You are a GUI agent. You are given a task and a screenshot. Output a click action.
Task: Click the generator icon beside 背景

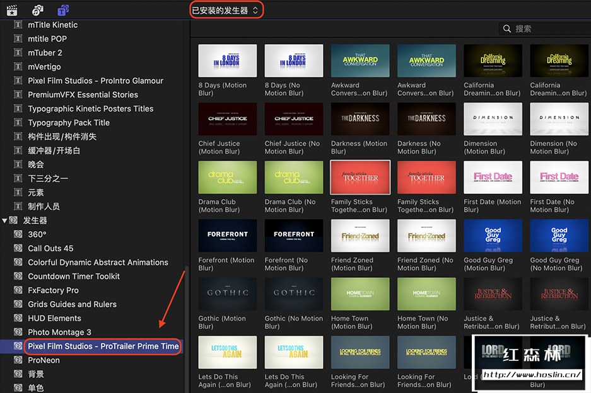point(18,374)
